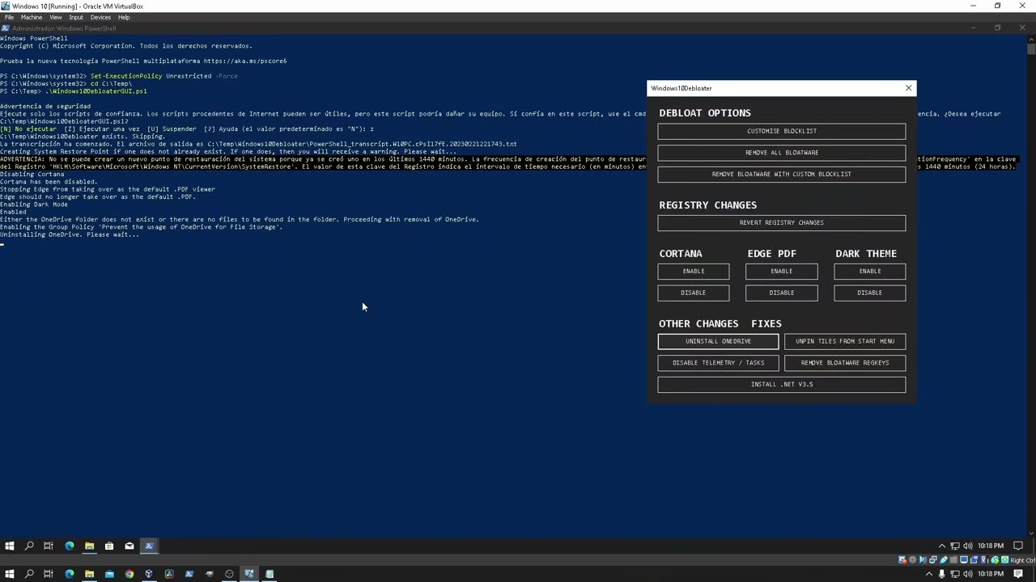
Task: Open the host Start menu
Action: (10, 574)
